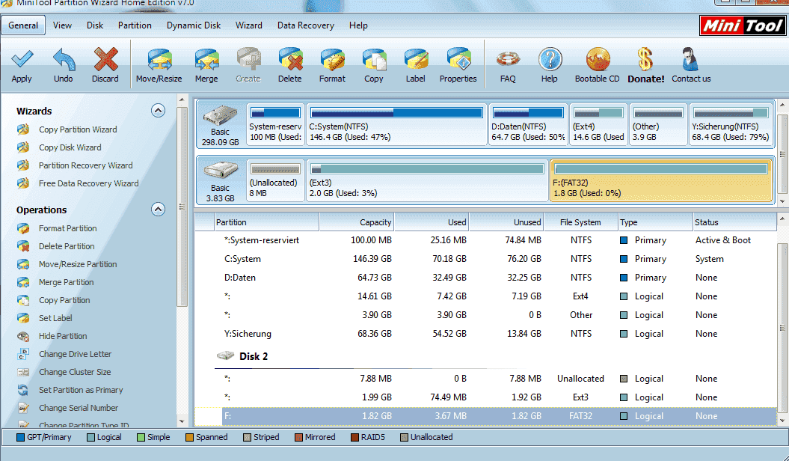Click the grayed Create toolbar icon
Image resolution: width=789 pixels, height=461 pixels.
248,59
